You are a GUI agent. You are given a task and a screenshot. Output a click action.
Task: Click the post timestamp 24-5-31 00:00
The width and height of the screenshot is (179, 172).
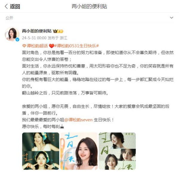34,38
